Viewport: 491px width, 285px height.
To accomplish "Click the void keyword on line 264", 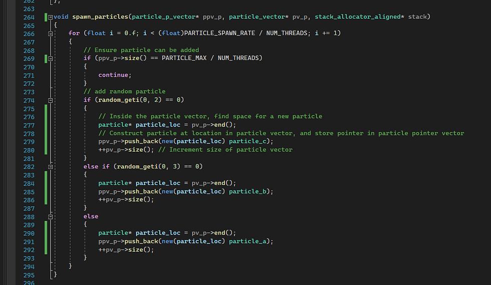I will [x=61, y=17].
